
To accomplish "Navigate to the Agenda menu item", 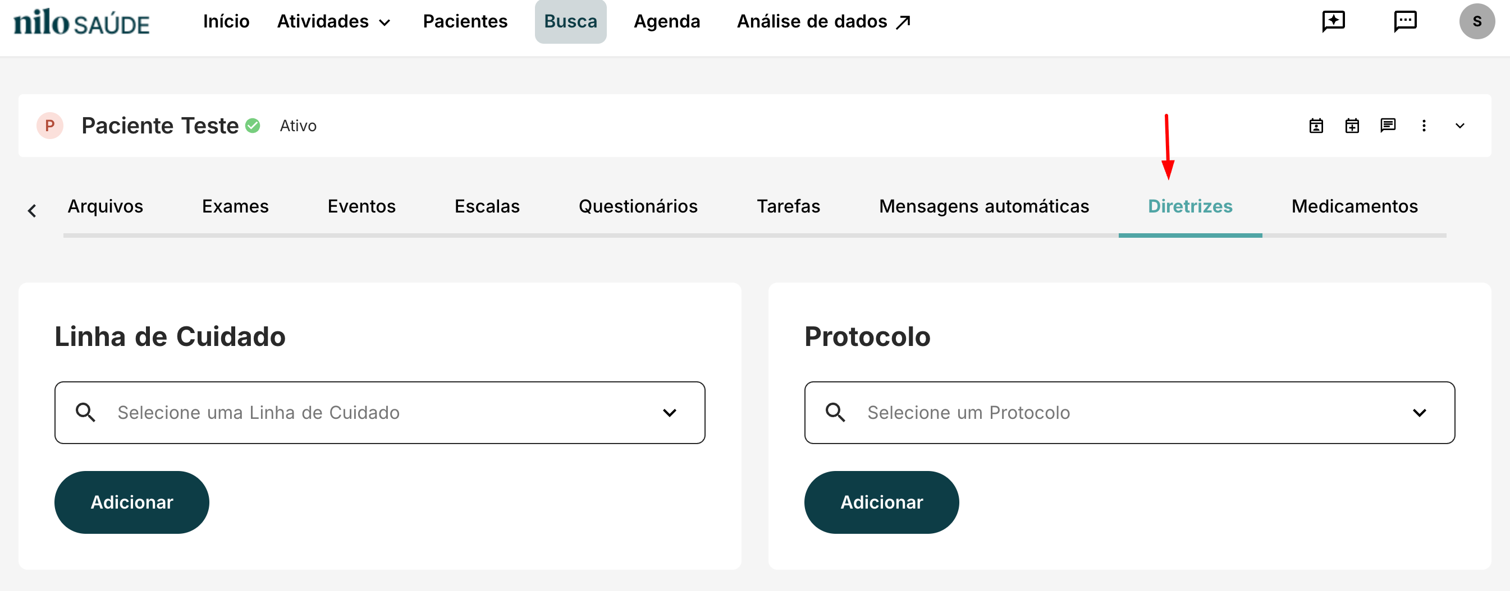I will click(666, 21).
